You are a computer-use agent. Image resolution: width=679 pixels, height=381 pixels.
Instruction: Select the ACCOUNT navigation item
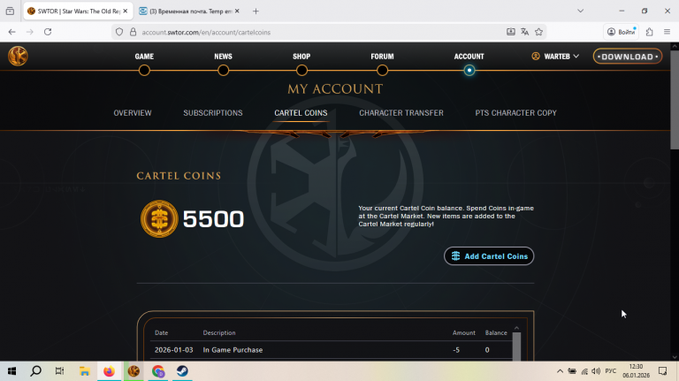469,57
